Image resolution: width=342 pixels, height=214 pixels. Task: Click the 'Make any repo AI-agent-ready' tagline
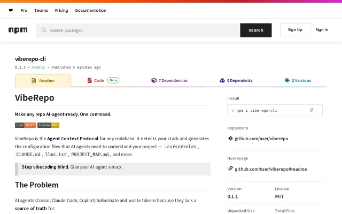pyautogui.click(x=63, y=114)
